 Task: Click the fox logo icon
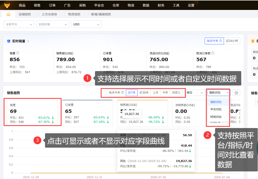coord(7,5)
